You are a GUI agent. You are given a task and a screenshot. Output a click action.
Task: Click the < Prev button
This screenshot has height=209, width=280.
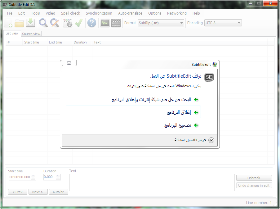[17, 192]
